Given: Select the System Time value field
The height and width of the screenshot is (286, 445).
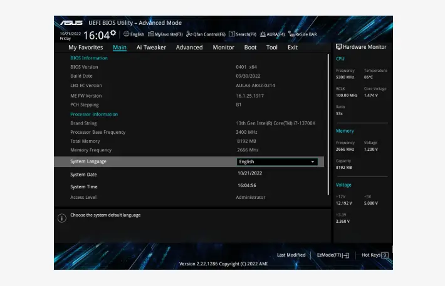Looking at the screenshot, I should point(246,185).
